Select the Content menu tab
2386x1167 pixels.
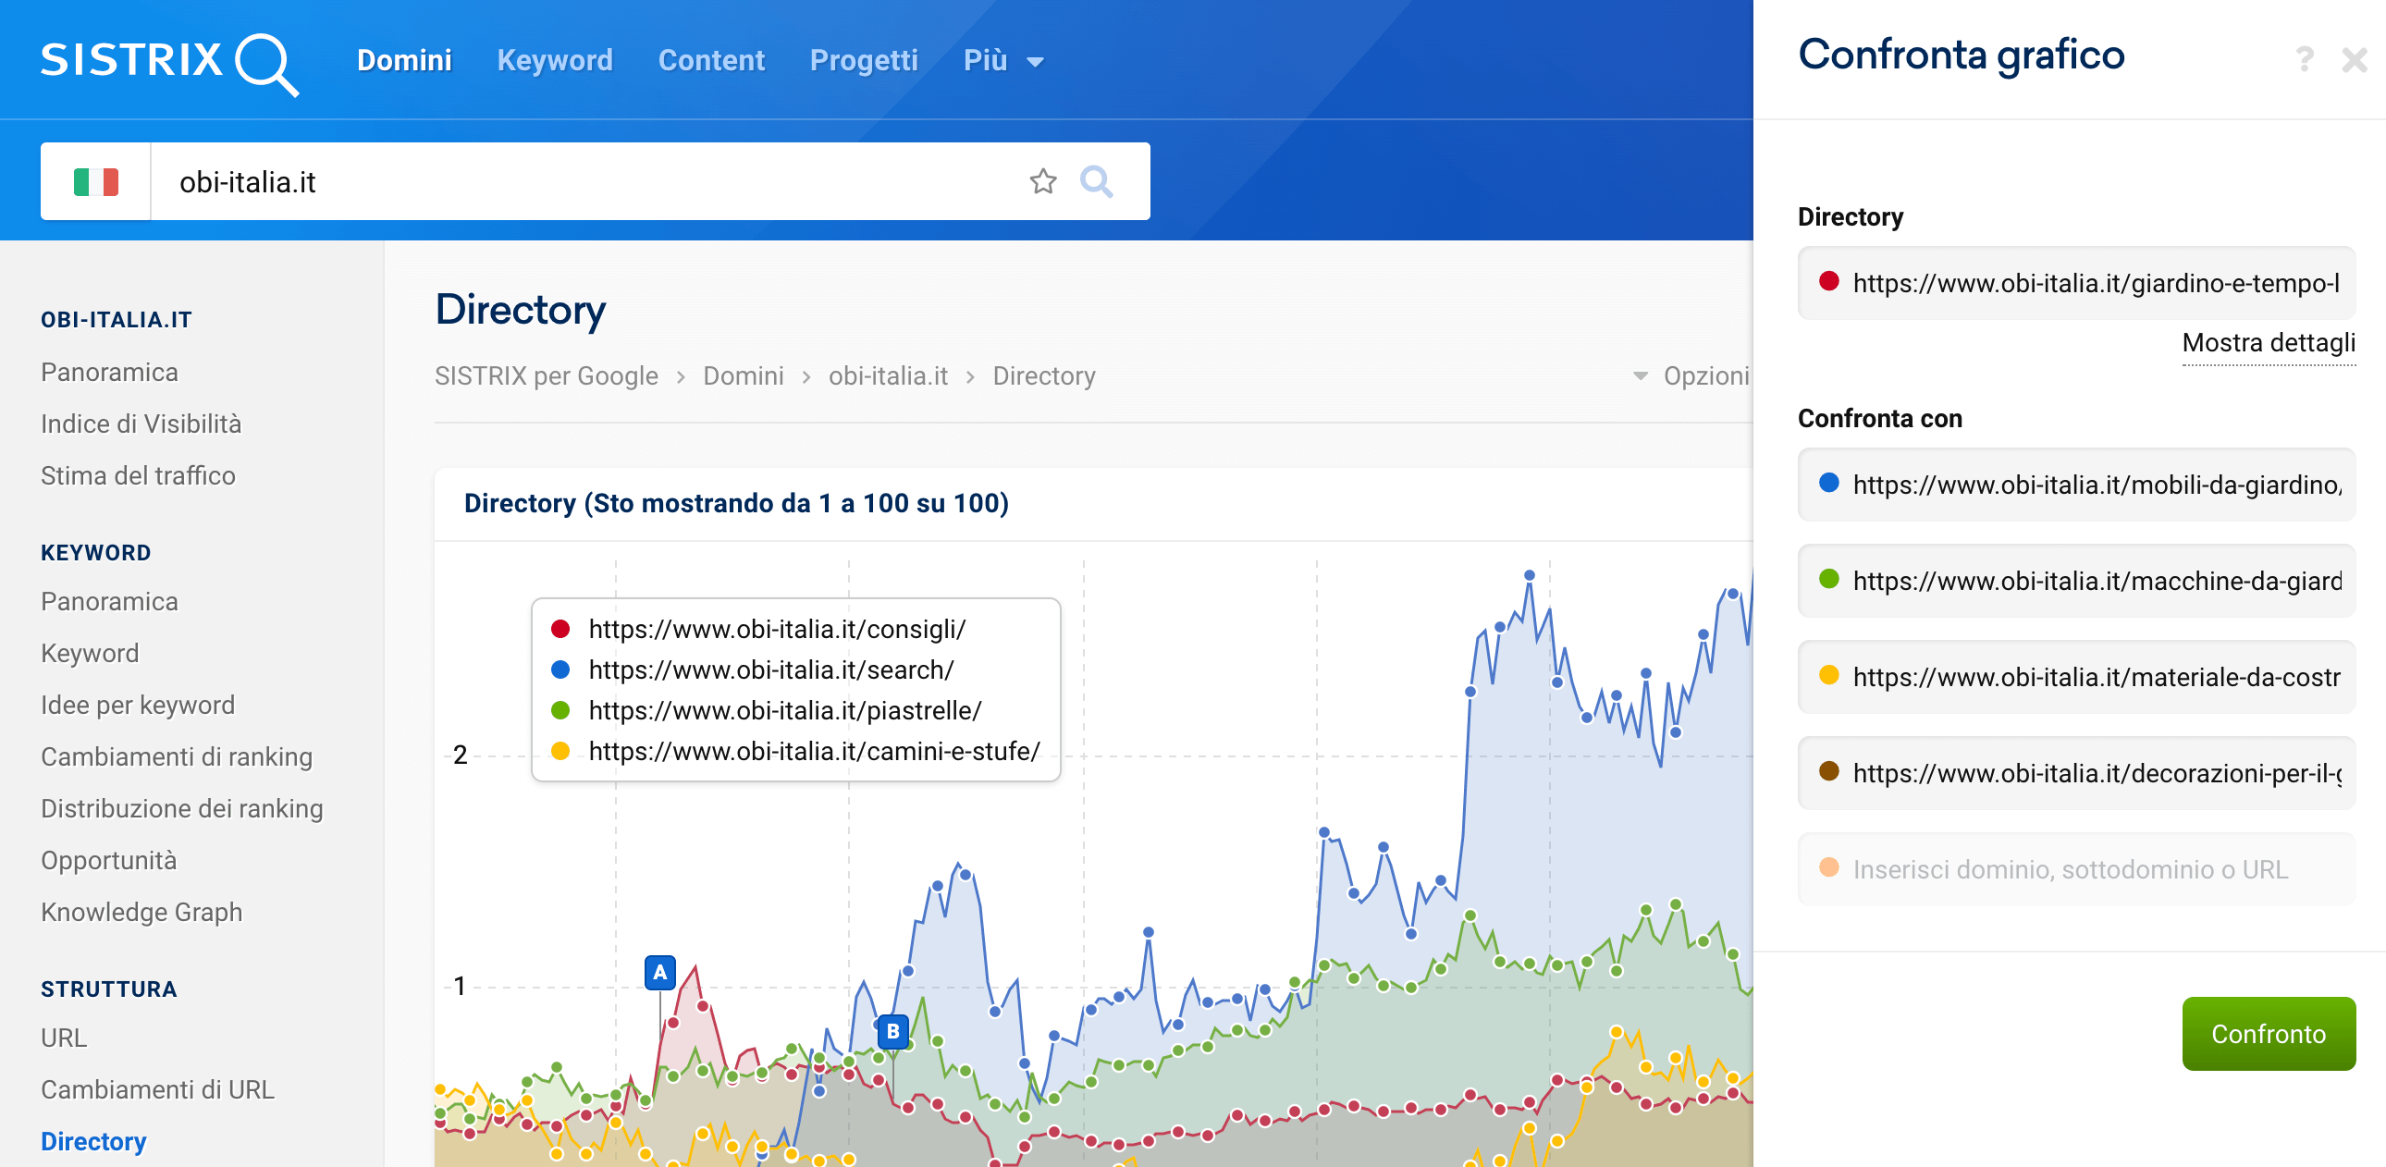(x=709, y=61)
